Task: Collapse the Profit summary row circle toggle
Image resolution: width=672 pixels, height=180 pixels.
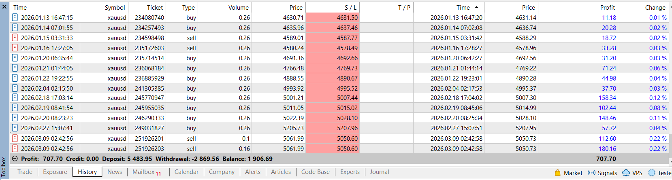Action: pos(15,159)
